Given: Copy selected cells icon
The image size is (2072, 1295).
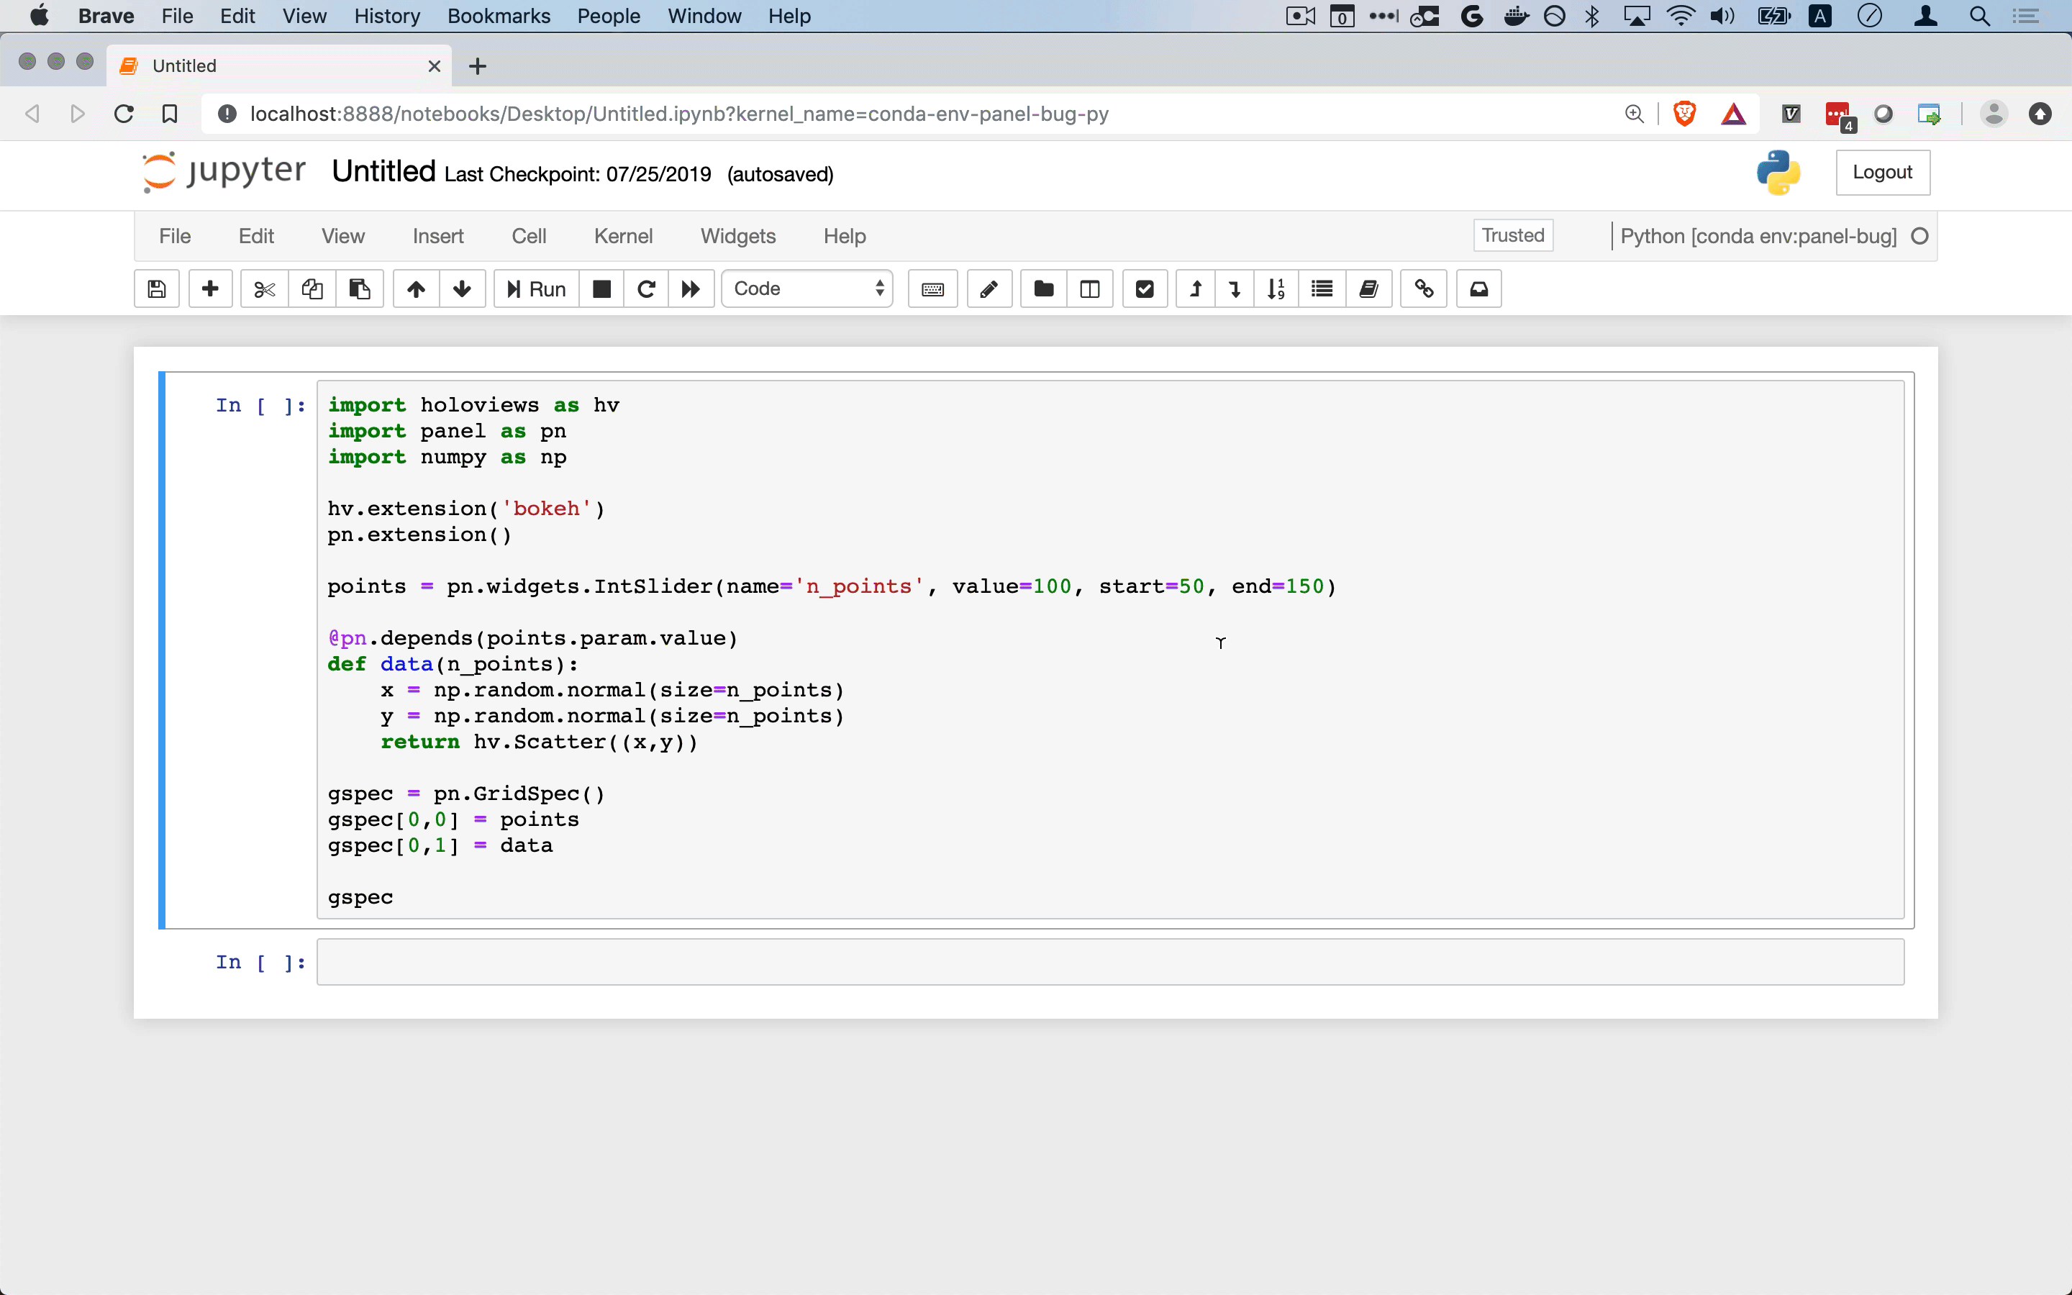Looking at the screenshot, I should [x=312, y=288].
